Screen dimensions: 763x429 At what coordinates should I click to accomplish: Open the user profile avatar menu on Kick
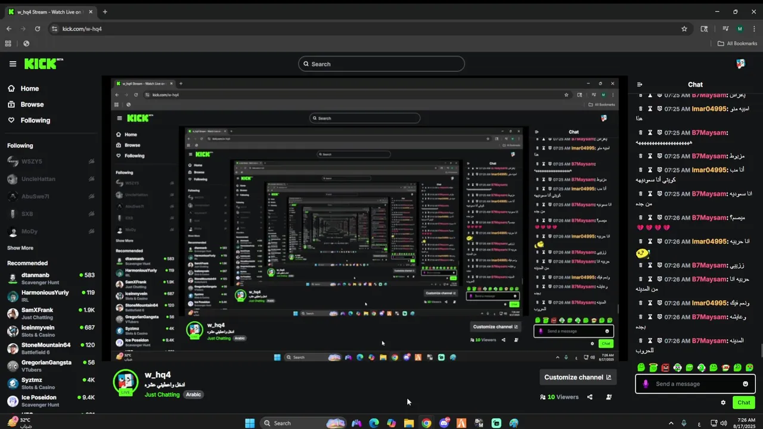click(740, 64)
